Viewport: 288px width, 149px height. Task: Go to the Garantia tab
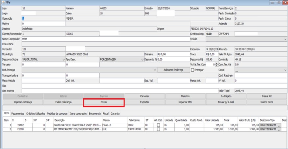[115, 114]
